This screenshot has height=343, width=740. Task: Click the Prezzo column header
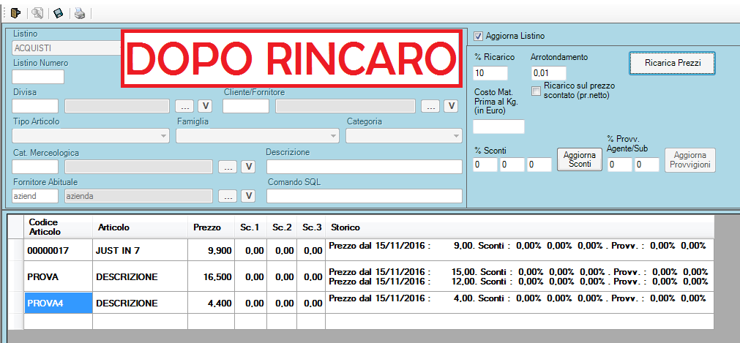click(x=211, y=227)
